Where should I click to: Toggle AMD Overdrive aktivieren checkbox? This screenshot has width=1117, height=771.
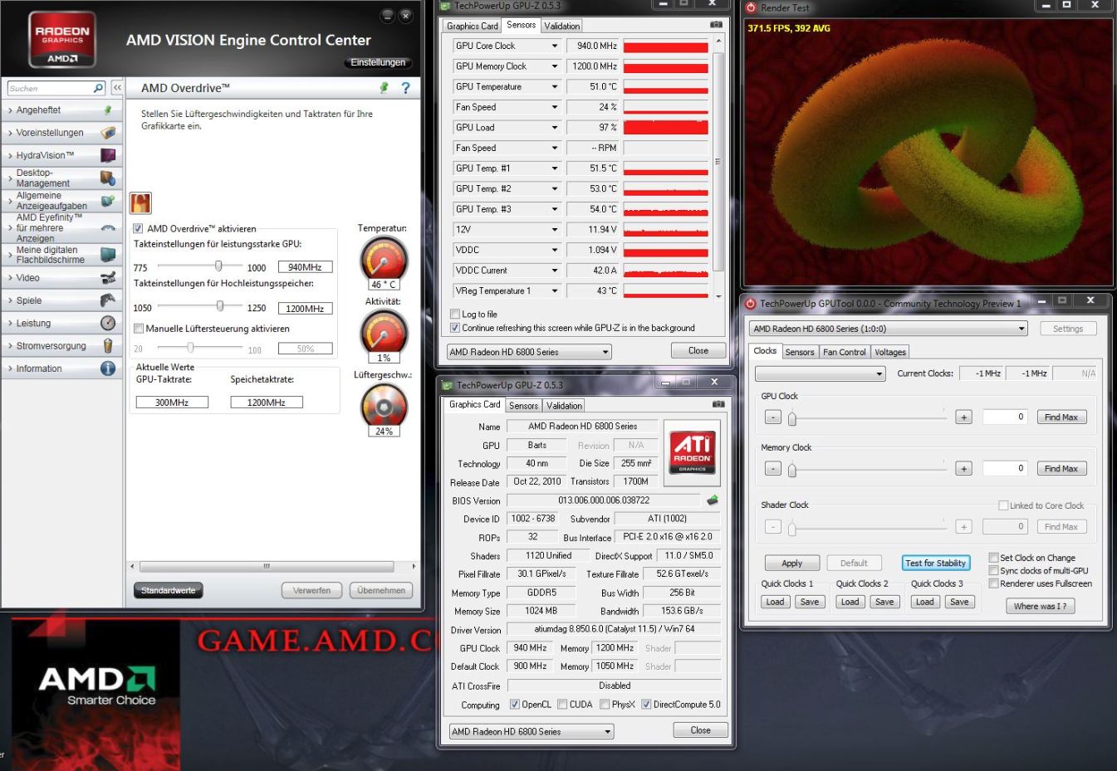pyautogui.click(x=138, y=228)
